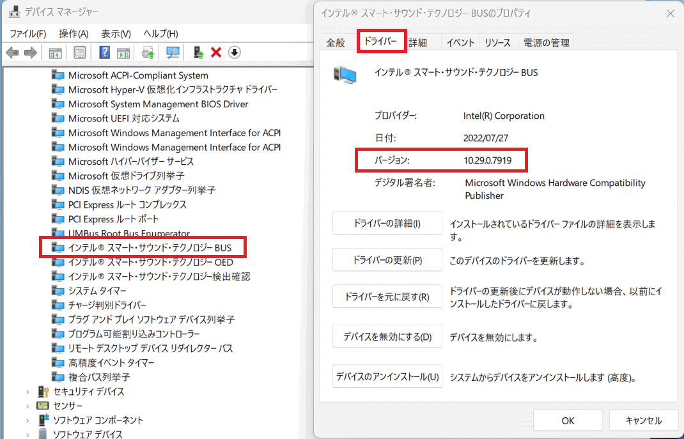684x439 pixels.
Task: Expand the ソフトウェア コンポーネント category
Action: click(x=27, y=420)
